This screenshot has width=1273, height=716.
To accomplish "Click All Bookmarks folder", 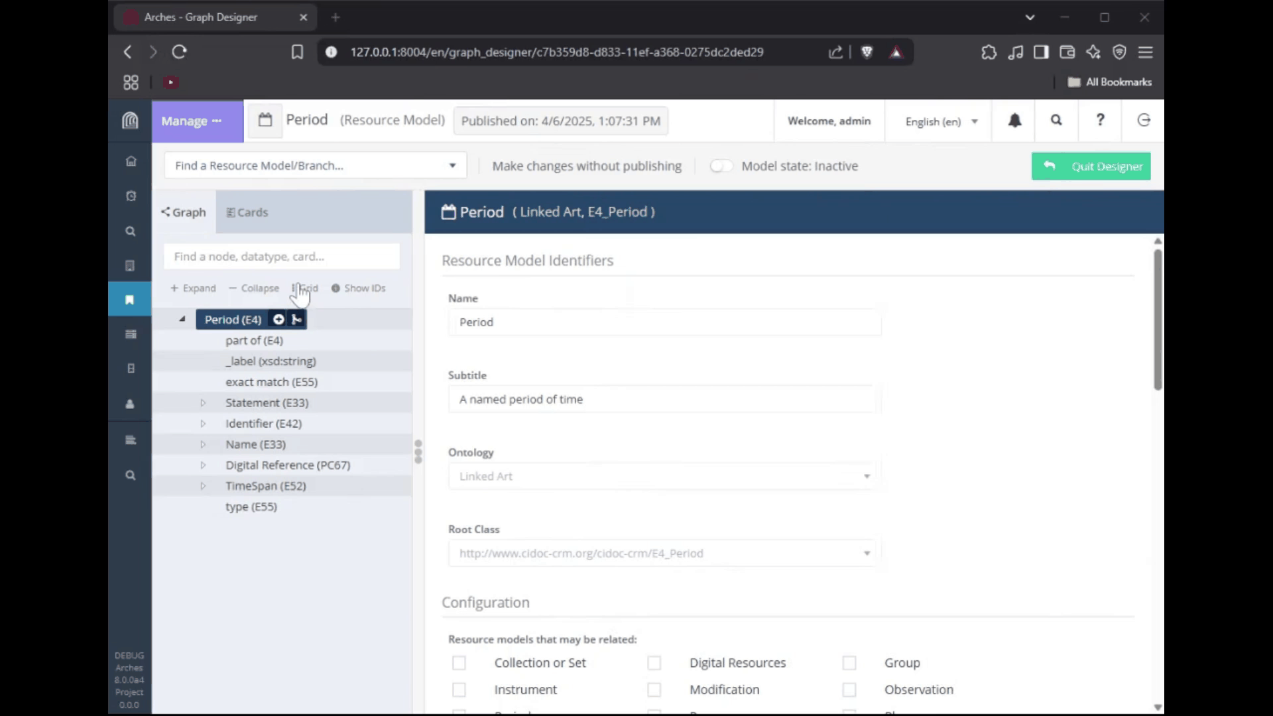I will click(1109, 82).
